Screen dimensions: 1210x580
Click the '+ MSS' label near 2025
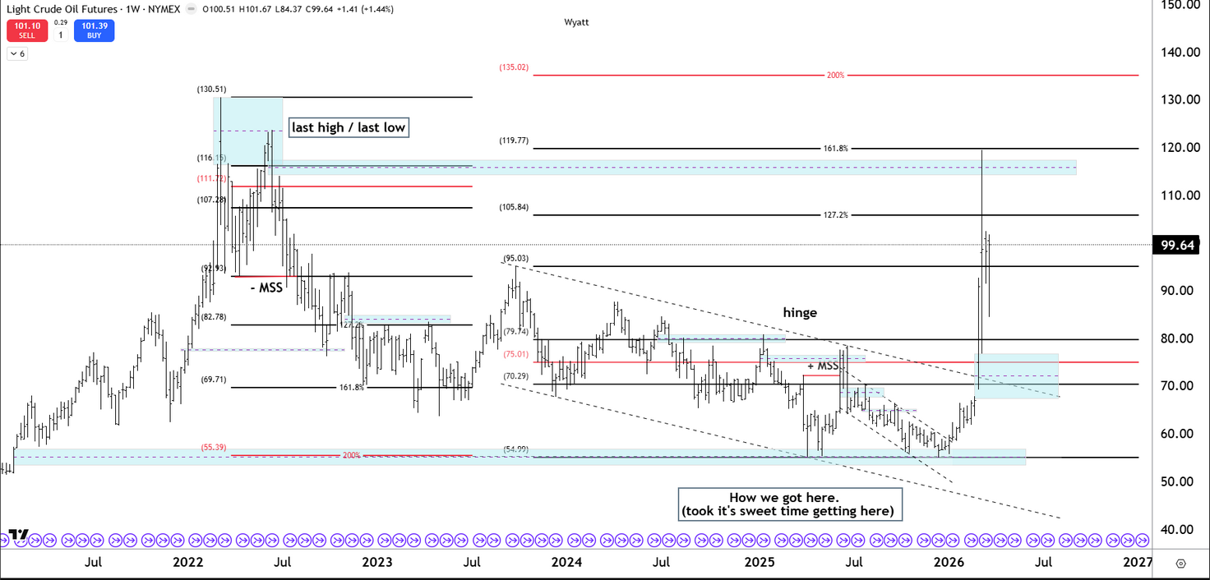coord(823,366)
